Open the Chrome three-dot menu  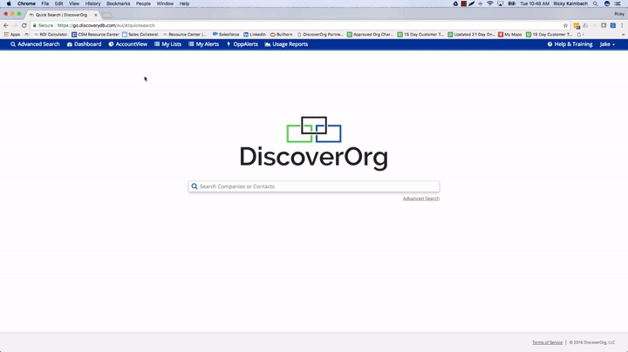click(622, 25)
